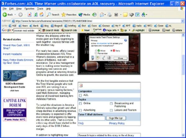
Task: Open the Edit menu
Action: pyautogui.click(x=11, y=9)
